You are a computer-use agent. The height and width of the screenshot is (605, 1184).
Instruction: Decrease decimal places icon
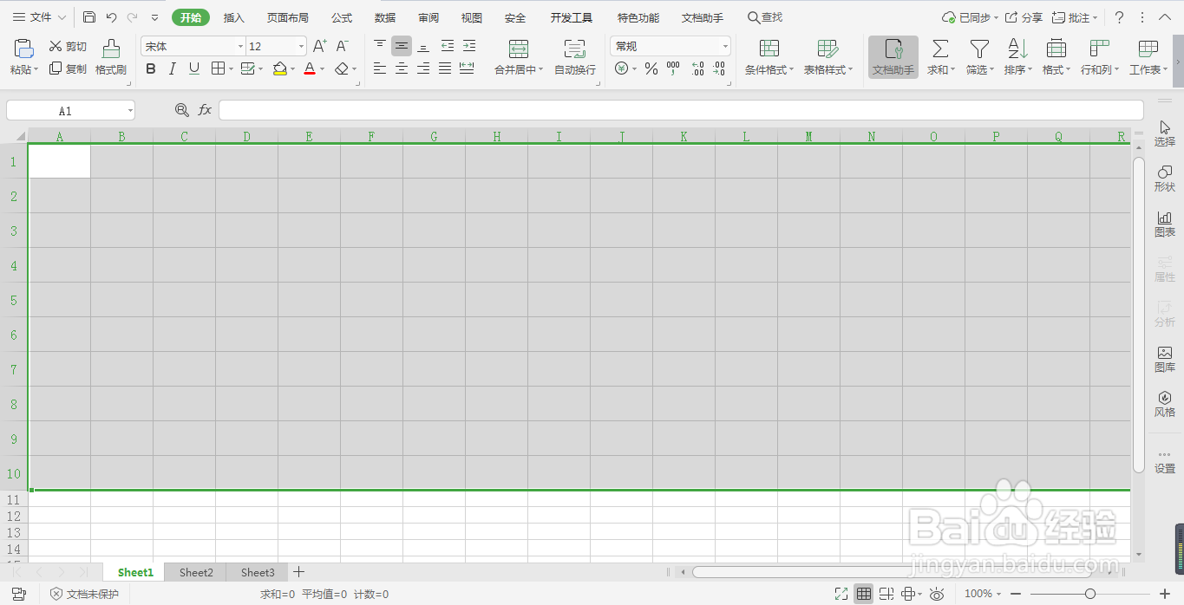click(x=719, y=68)
